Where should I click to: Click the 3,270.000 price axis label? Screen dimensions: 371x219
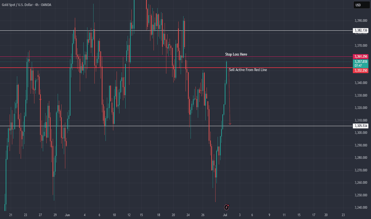361,170
